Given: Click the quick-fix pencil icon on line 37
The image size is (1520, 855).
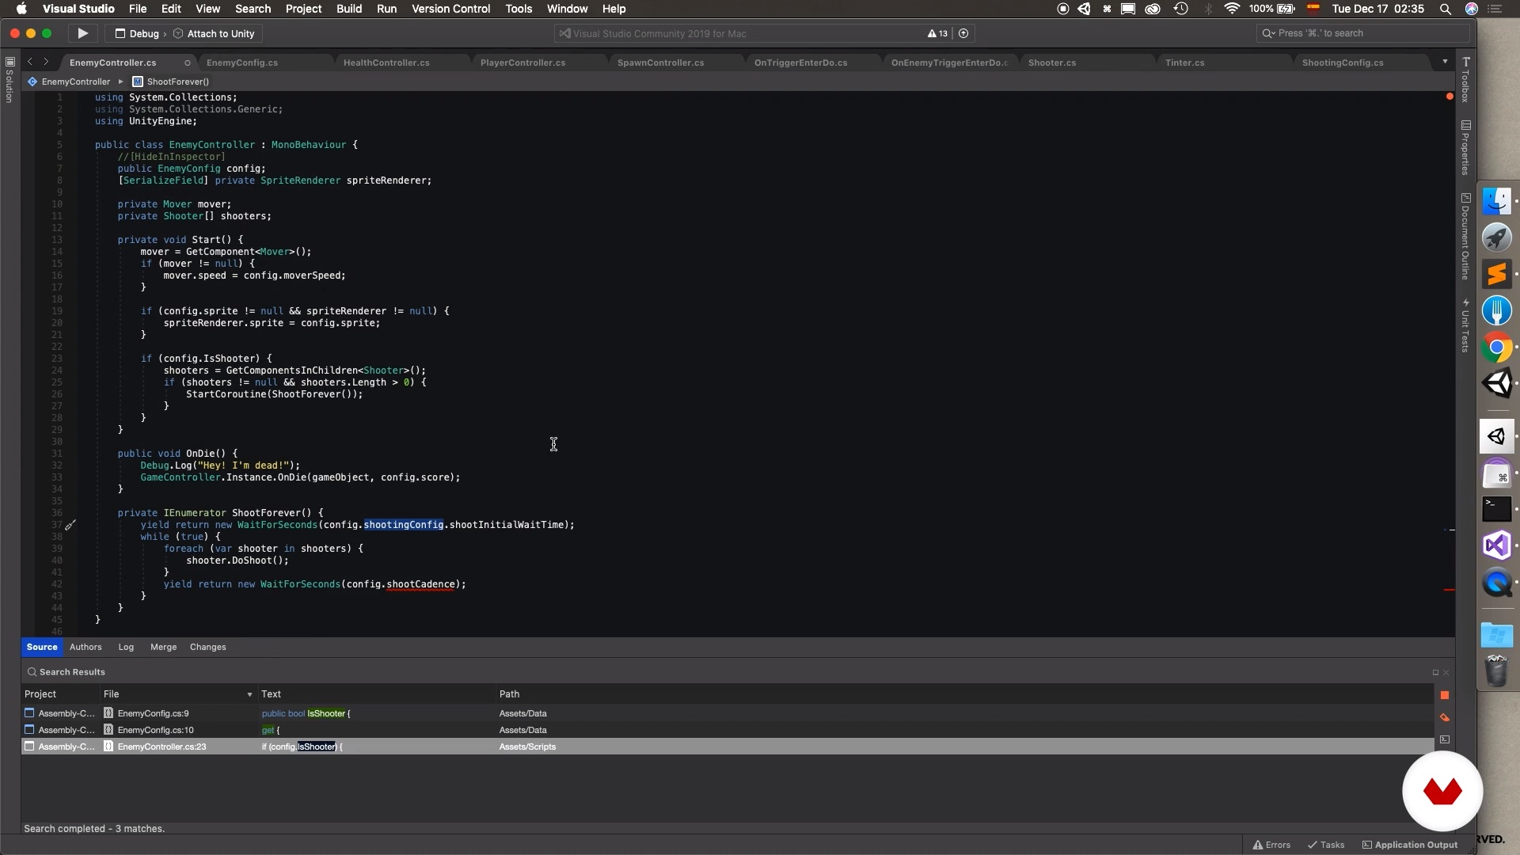Looking at the screenshot, I should [x=70, y=525].
